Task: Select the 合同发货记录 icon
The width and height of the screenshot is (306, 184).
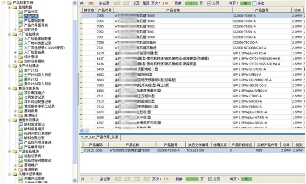Action: [21, 97]
